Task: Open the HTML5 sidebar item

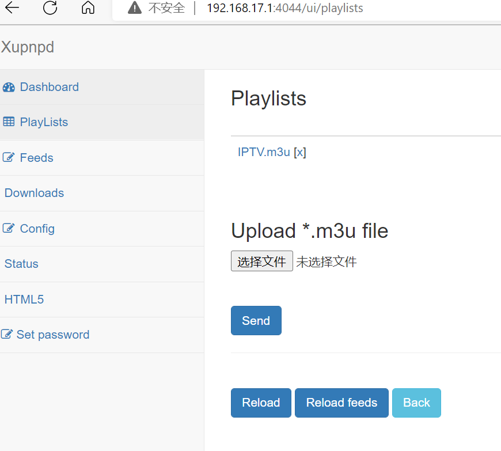Action: (24, 300)
